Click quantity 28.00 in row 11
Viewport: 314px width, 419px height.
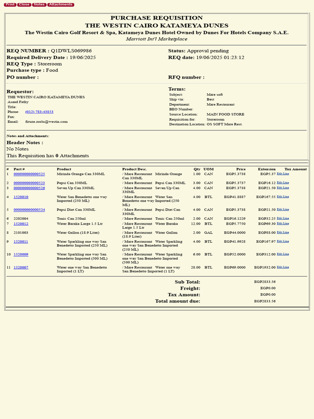click(x=196, y=268)
